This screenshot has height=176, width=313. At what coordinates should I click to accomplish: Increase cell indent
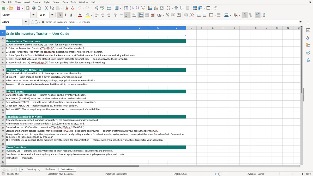199,15
